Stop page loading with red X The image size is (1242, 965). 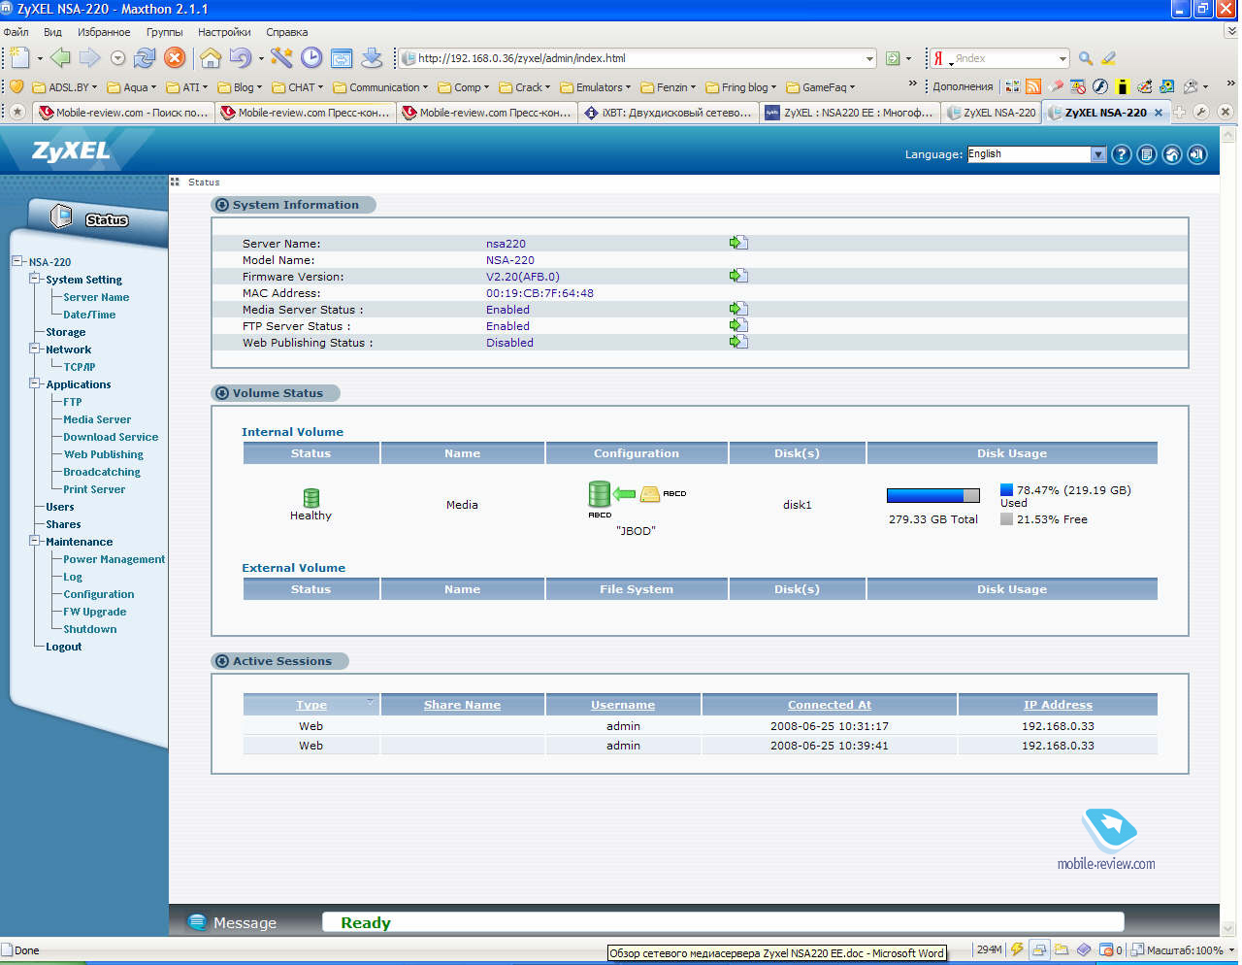(x=174, y=58)
